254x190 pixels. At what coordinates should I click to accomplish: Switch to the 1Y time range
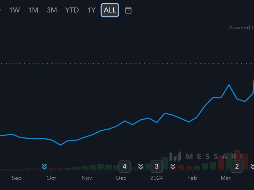[91, 10]
